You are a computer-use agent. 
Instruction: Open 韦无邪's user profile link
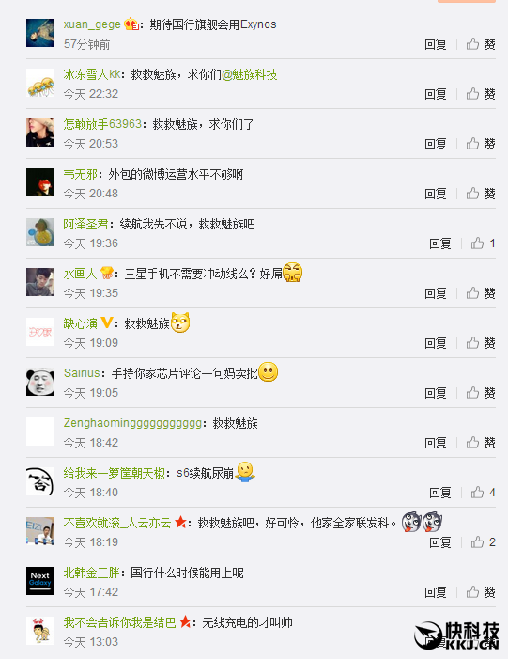(80, 174)
